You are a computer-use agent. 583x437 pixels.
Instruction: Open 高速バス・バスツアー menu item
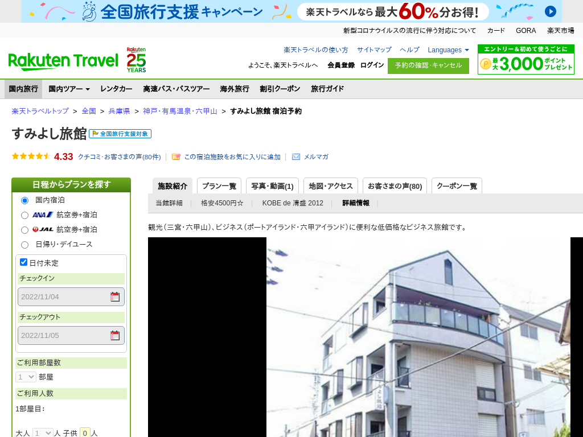tap(176, 89)
